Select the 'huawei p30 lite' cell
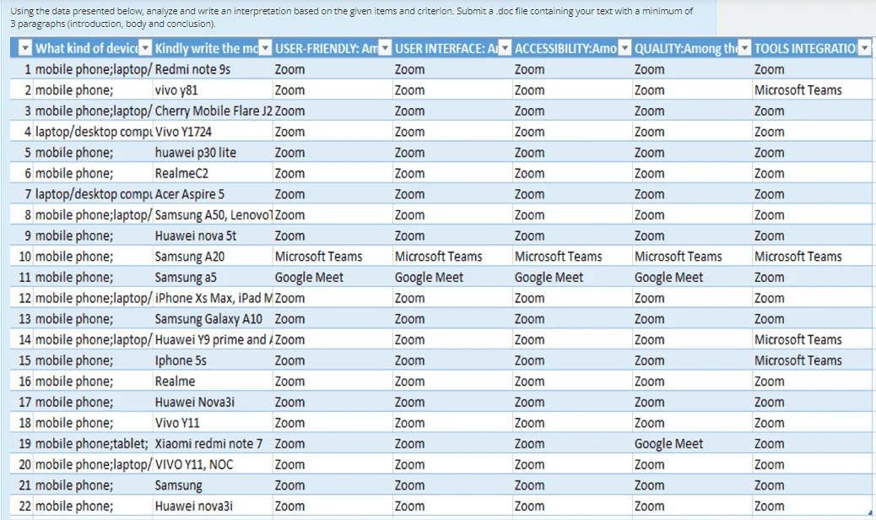The height and width of the screenshot is (520, 876). click(213, 153)
